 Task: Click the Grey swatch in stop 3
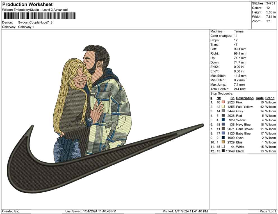[223, 111]
